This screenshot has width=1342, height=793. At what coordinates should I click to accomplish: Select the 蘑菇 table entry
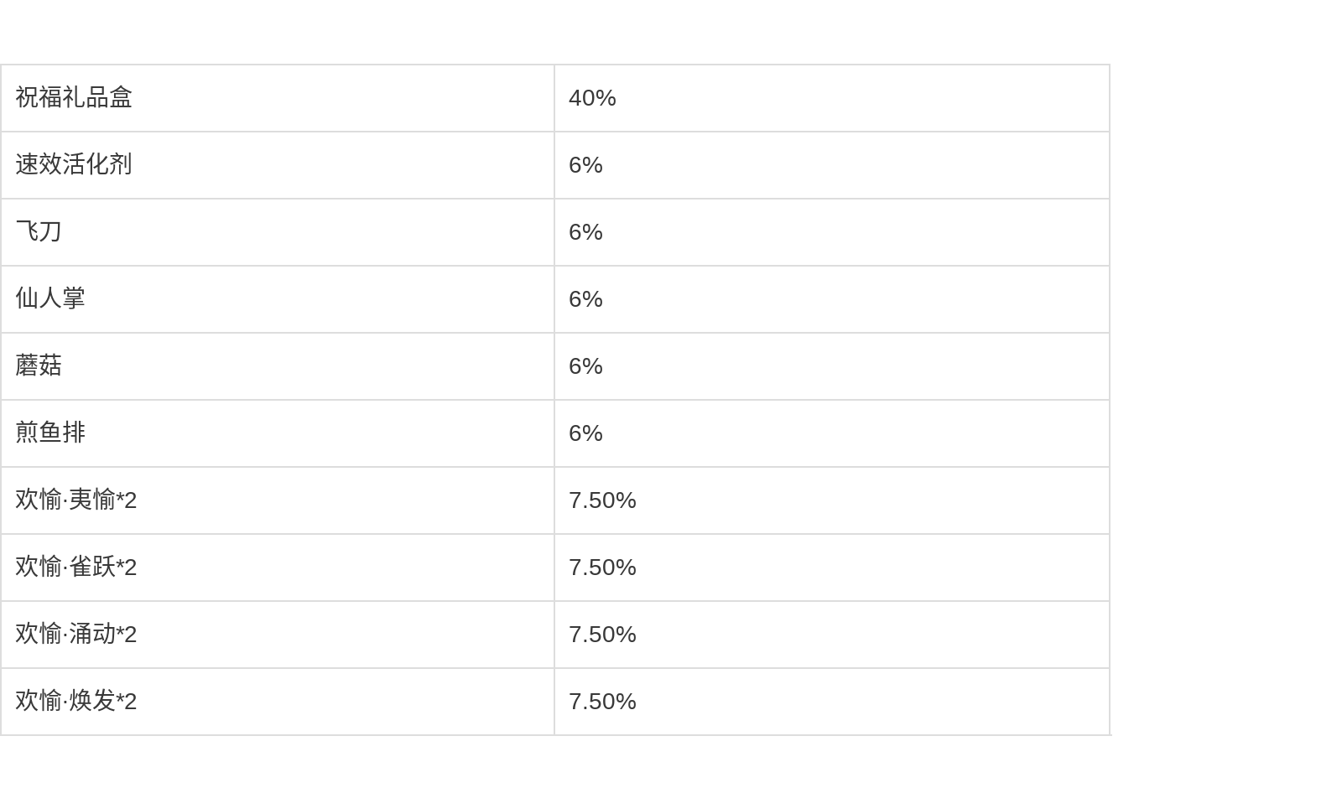click(x=39, y=366)
